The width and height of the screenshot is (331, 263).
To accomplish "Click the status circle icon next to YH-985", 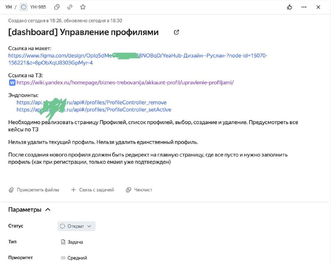I will click(x=24, y=7).
